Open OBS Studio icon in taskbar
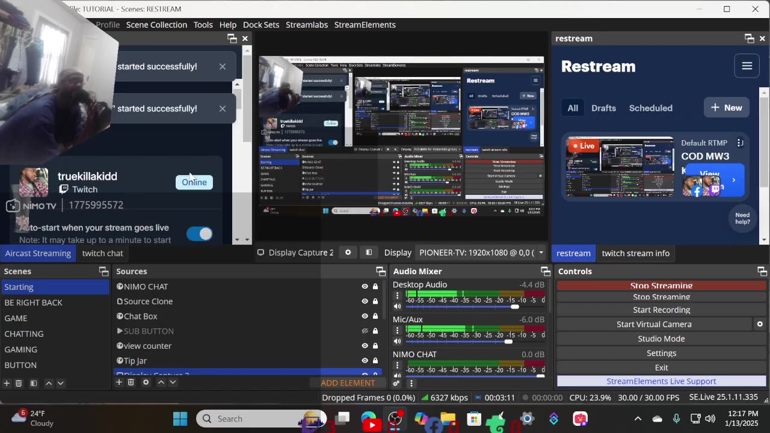Image resolution: width=770 pixels, height=433 pixels. click(395, 419)
